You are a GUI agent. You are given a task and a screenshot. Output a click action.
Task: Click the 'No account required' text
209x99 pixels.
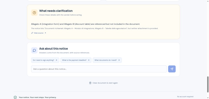185,97
